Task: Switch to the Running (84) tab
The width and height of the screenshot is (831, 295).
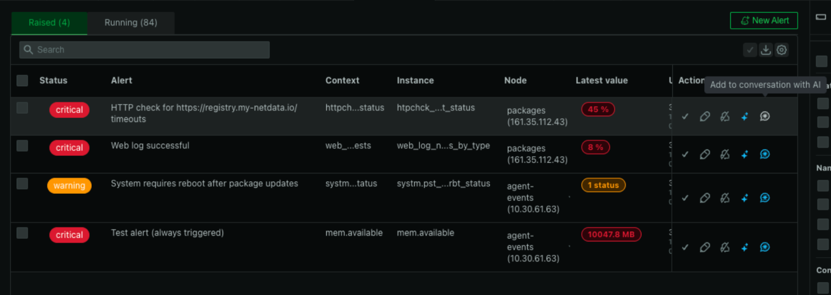Action: click(131, 22)
